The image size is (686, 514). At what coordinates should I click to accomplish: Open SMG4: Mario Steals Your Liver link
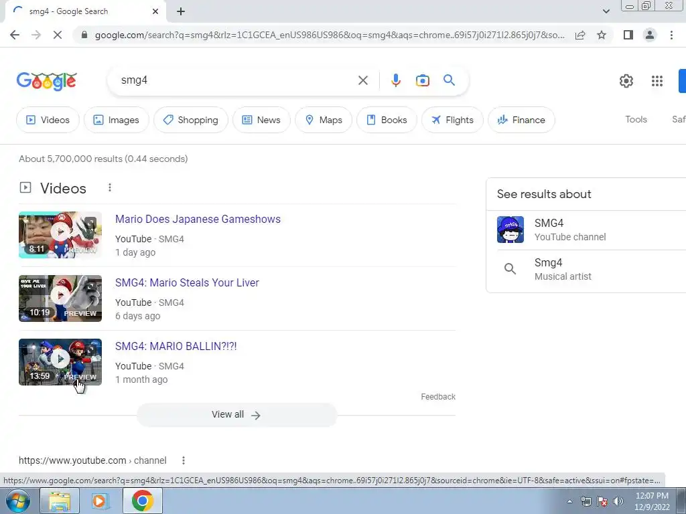[x=187, y=283]
